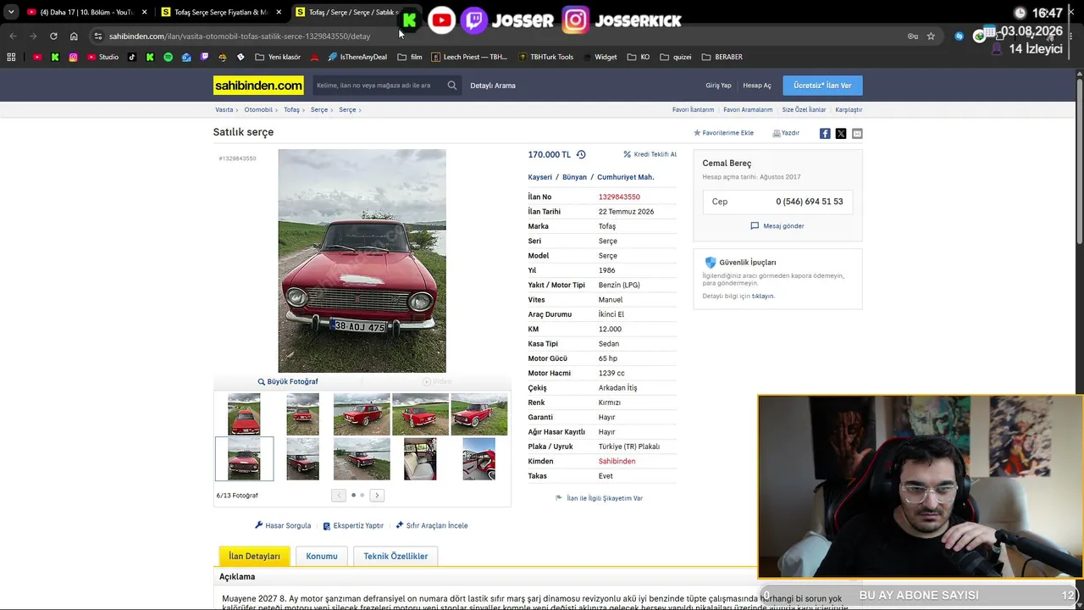Open the IsThereAnyDeal bookmark
This screenshot has width=1084, height=610.
point(357,57)
